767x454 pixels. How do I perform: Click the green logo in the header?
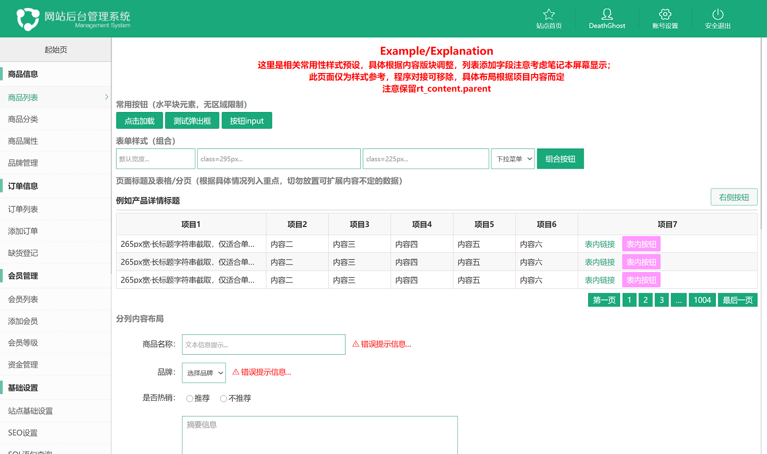[29, 18]
